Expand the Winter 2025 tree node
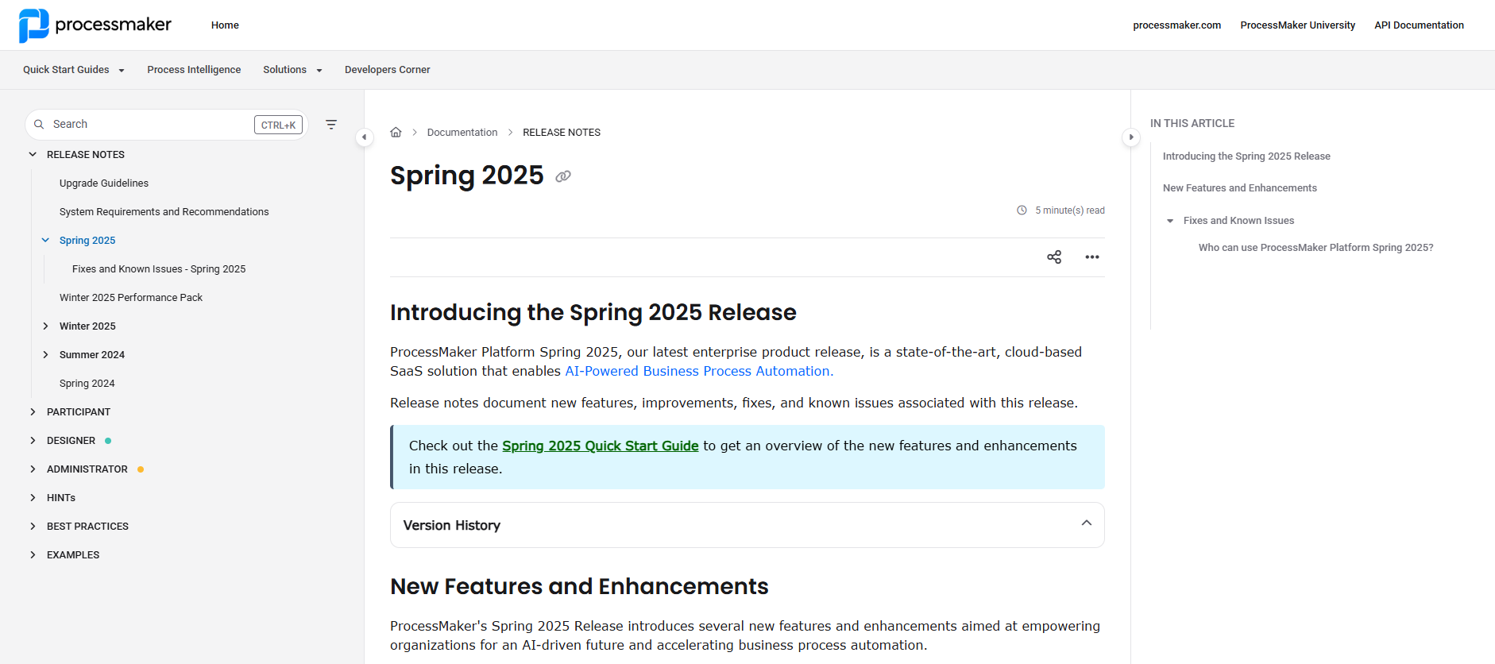This screenshot has height=664, width=1495. pos(45,326)
